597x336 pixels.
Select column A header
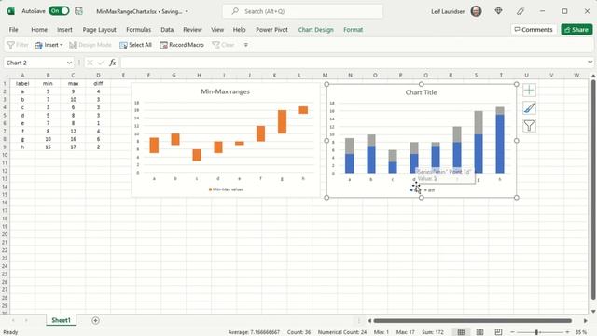coord(22,75)
